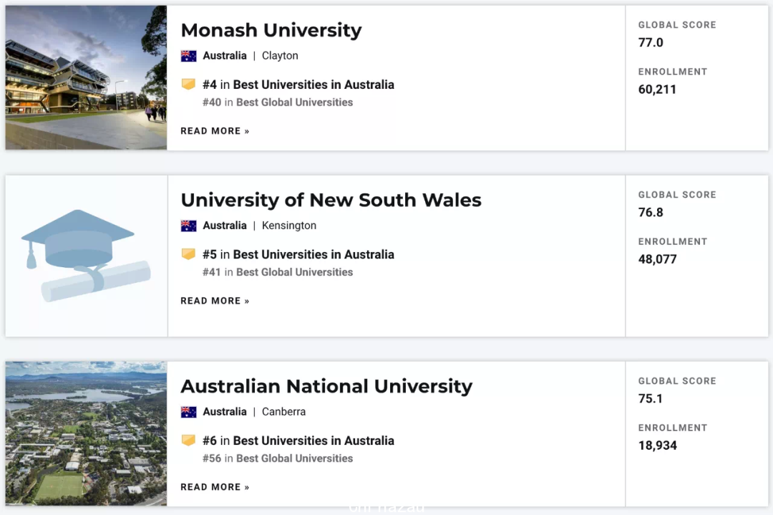Select #4 in Best Universities in Australia
Image resolution: width=773 pixels, height=515 pixels.
[x=298, y=85]
